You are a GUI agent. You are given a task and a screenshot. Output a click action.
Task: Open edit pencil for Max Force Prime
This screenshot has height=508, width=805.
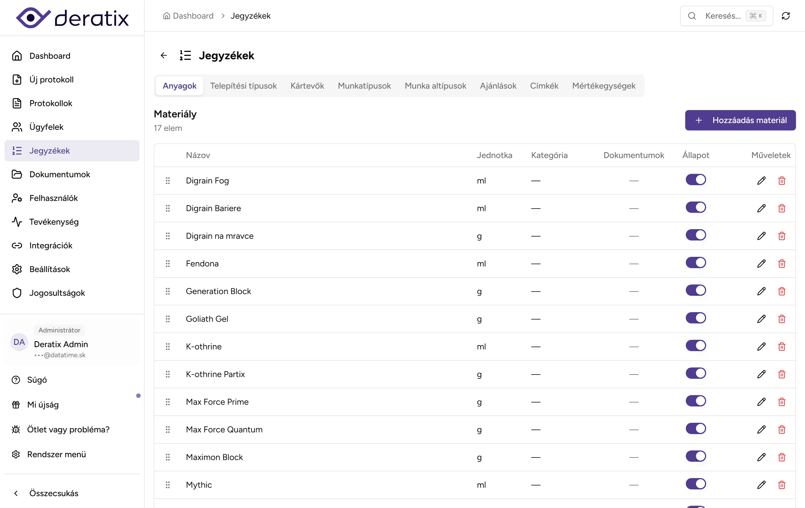[761, 402]
